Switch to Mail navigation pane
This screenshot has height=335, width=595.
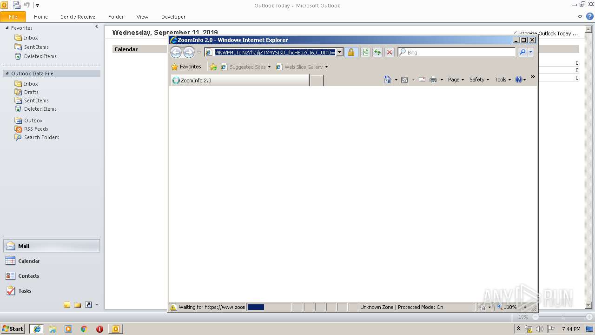pyautogui.click(x=52, y=246)
